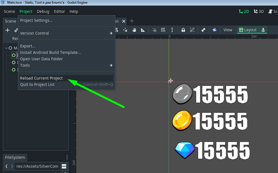The image size is (278, 173).
Task: Open the Debug menu
Action: click(x=43, y=12)
